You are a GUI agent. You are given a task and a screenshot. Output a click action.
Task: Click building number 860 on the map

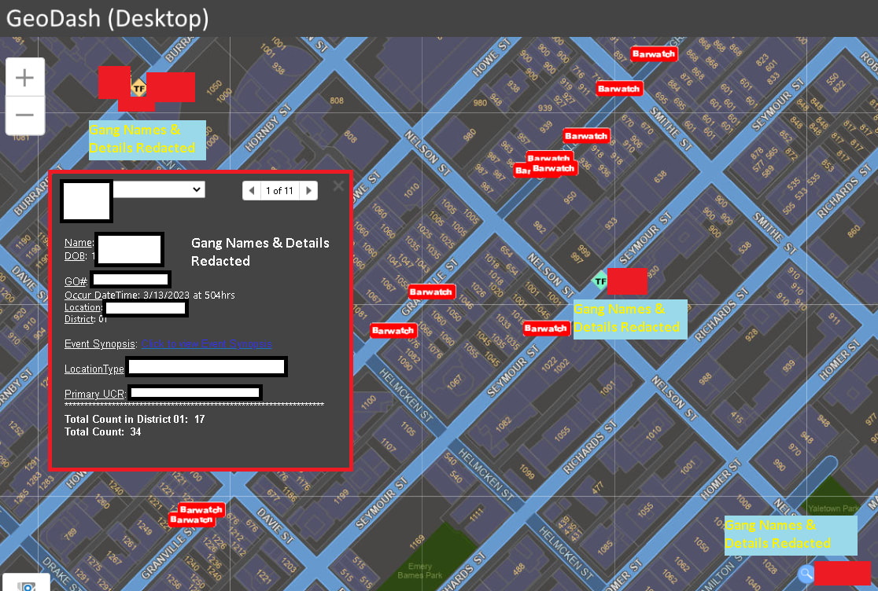pyautogui.click(x=854, y=231)
